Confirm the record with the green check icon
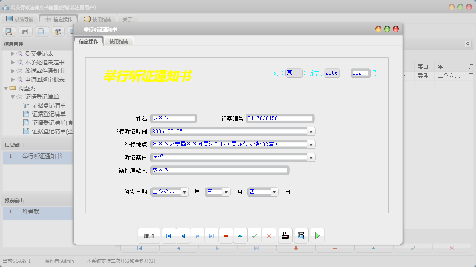 tap(254, 235)
